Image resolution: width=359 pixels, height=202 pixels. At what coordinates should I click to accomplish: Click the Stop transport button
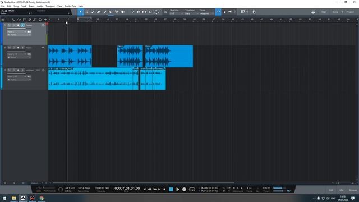point(171,189)
